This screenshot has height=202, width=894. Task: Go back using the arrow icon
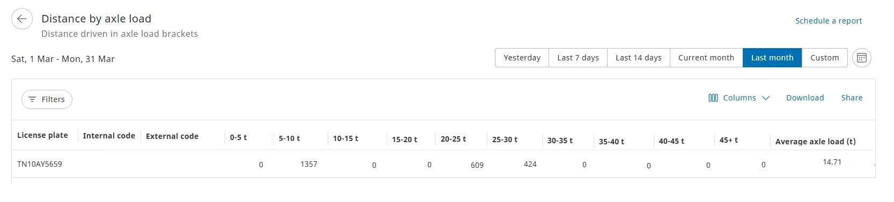(21, 19)
